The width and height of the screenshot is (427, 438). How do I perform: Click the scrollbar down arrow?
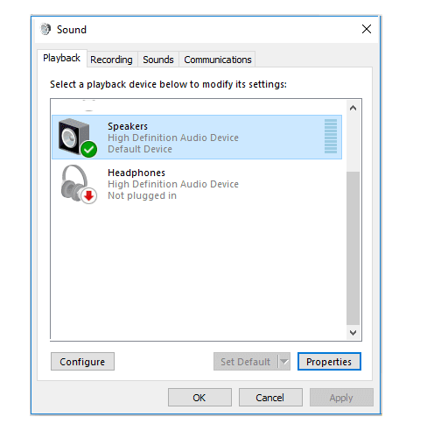pyautogui.click(x=353, y=333)
